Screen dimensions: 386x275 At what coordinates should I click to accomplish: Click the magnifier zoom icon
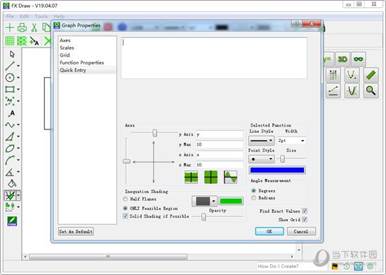371,90
